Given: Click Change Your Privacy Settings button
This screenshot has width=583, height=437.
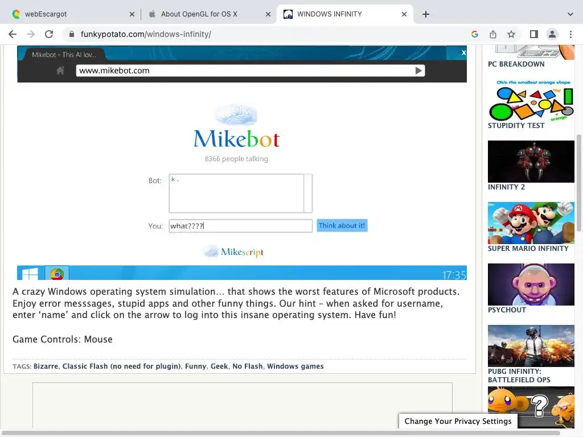Looking at the screenshot, I should pyautogui.click(x=458, y=421).
